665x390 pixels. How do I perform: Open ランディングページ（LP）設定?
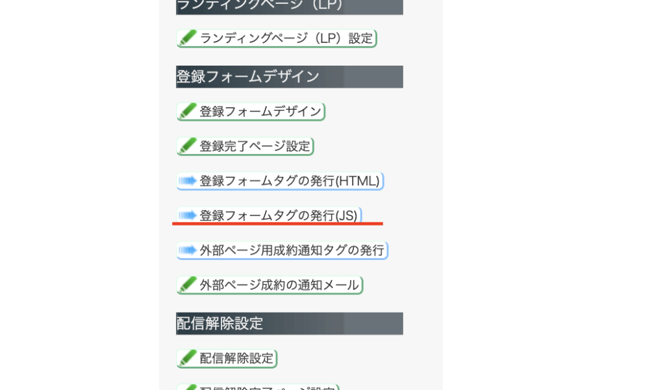[x=277, y=38]
